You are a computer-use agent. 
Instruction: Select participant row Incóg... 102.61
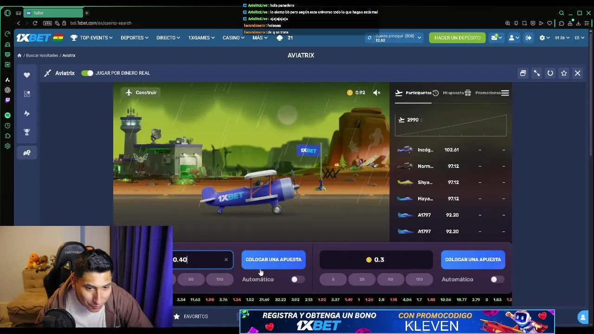(451, 150)
